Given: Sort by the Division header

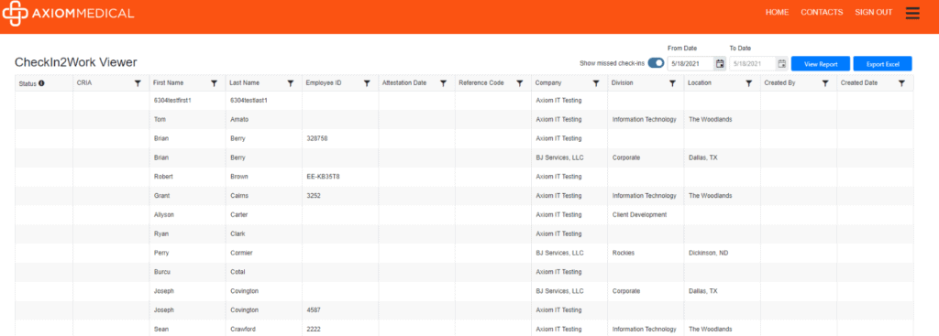Looking at the screenshot, I should pyautogui.click(x=623, y=83).
